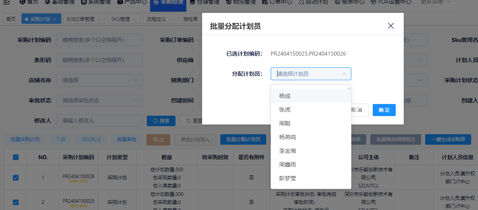This screenshot has height=210, width=478.
Task: Click 批量修改明细批注 button
Action: pyautogui.click(x=396, y=139)
